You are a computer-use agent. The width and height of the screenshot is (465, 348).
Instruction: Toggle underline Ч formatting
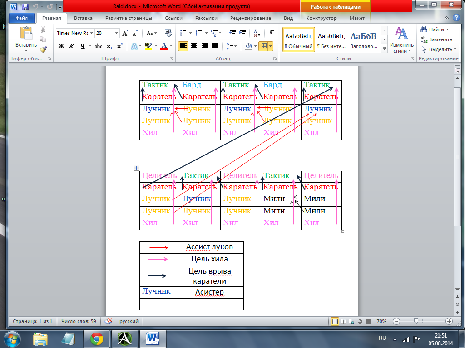click(x=83, y=46)
